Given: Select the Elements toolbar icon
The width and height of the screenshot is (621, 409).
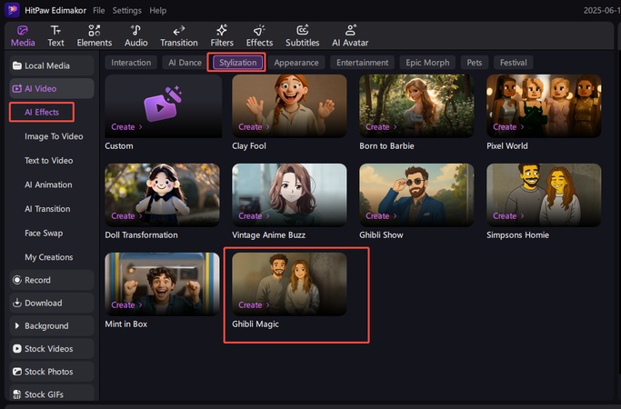Looking at the screenshot, I should click(95, 35).
